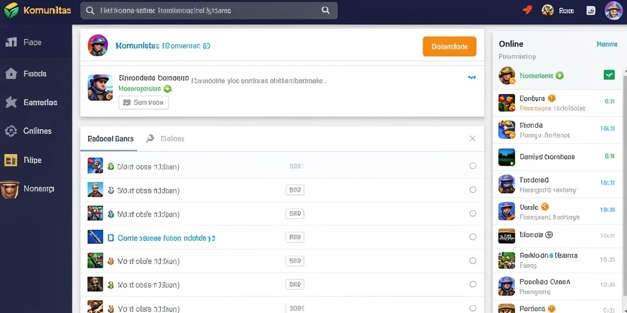Select the radio button on first list row
The width and height of the screenshot is (627, 313).
(473, 166)
